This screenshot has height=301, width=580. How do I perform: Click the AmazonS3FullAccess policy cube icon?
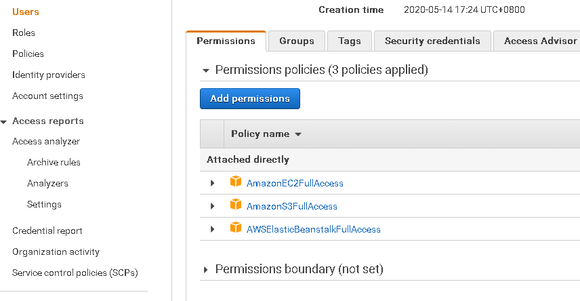point(236,205)
